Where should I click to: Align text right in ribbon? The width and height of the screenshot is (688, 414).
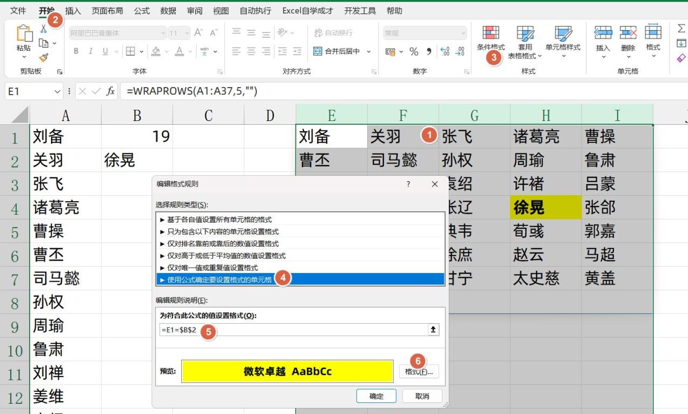[266, 52]
